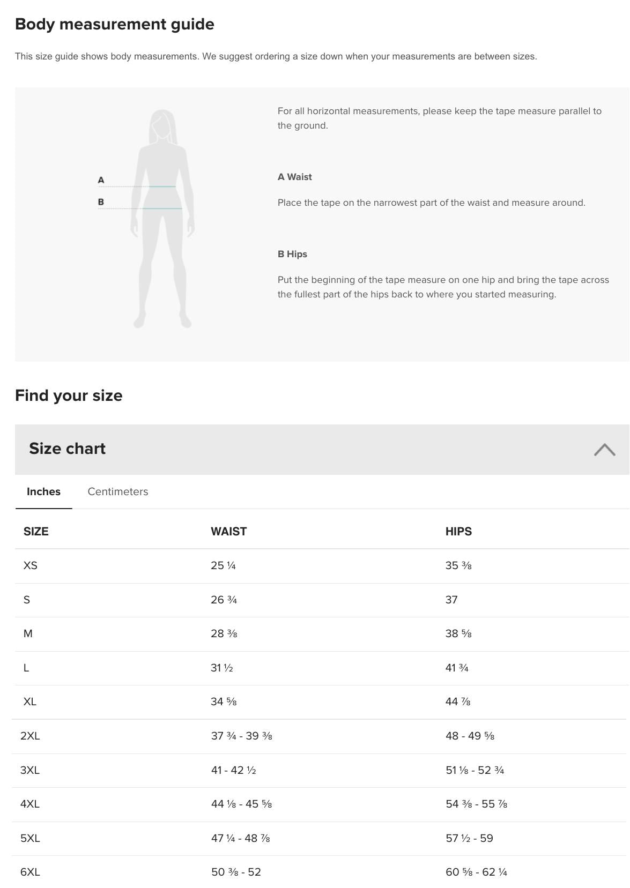Switch to the Centimeters tab
This screenshot has width=630, height=888.
click(117, 491)
